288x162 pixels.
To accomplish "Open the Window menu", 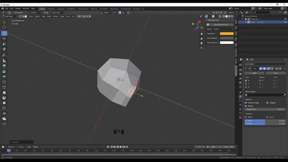I will click(26, 9).
